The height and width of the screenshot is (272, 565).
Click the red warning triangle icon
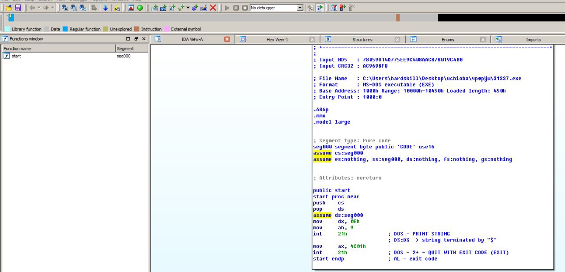pyautogui.click(x=131, y=8)
